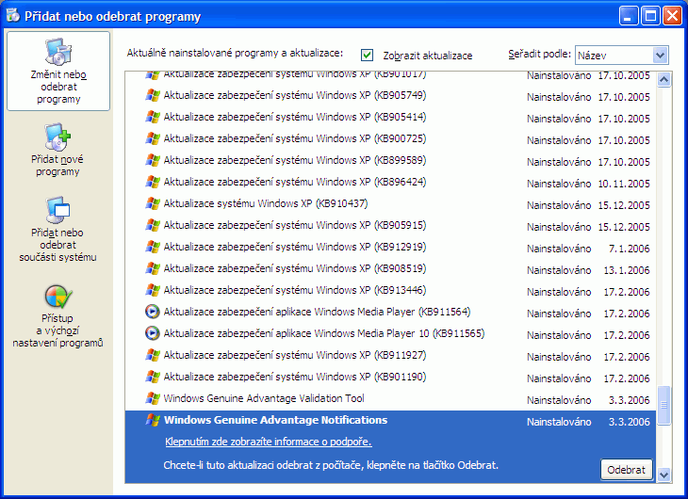Click the date 3.3.2006 of selected Notifications entry
688x499 pixels.
pyautogui.click(x=629, y=422)
